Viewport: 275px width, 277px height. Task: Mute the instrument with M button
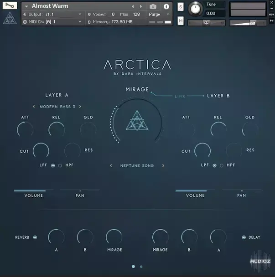[x=181, y=21]
